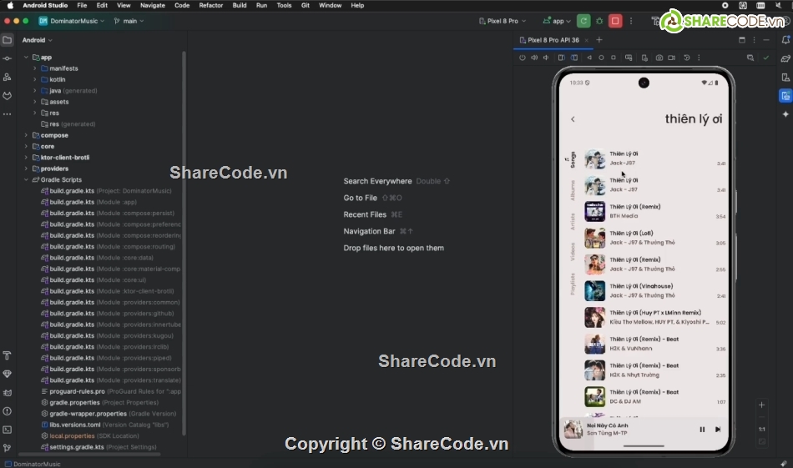Rotate emulator right icon
The width and height of the screenshot is (793, 468).
(574, 58)
